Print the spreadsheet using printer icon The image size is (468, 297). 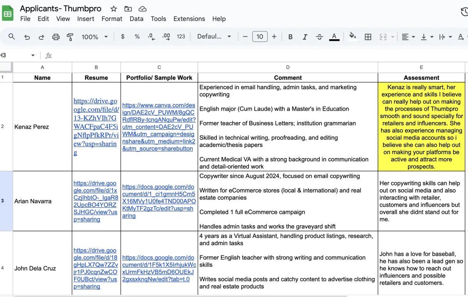[x=56, y=37]
